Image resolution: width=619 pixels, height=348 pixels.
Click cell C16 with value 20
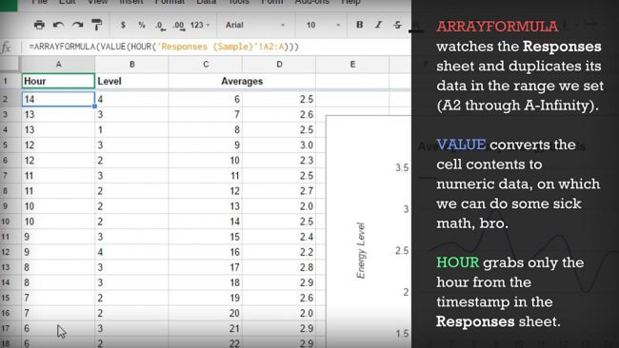click(206, 314)
